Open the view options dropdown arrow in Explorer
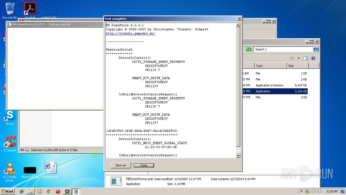Image resolution: width=346 pixels, height=195 pixels. click(298, 58)
